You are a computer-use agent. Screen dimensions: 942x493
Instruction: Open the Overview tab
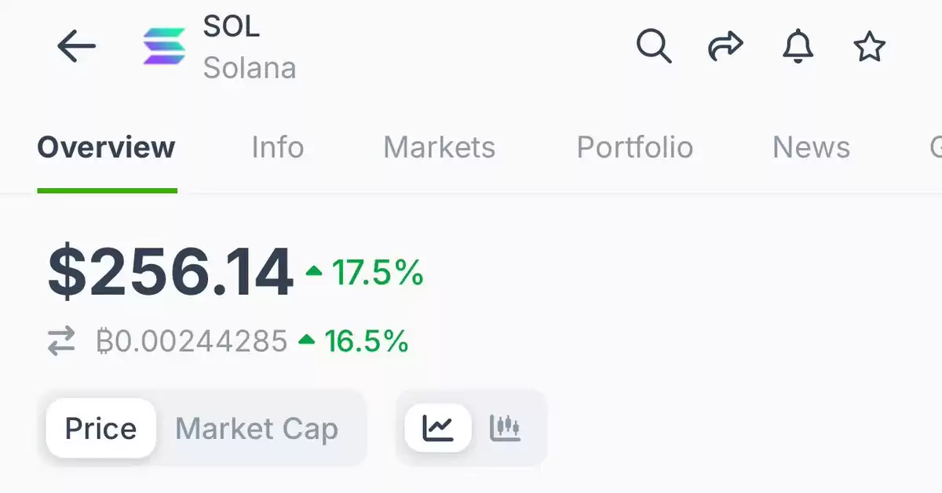tap(106, 147)
